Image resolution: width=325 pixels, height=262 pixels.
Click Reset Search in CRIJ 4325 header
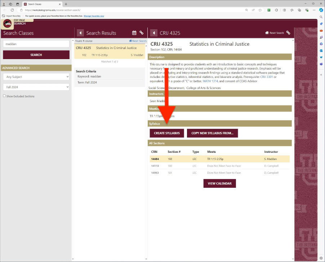[x=275, y=33]
